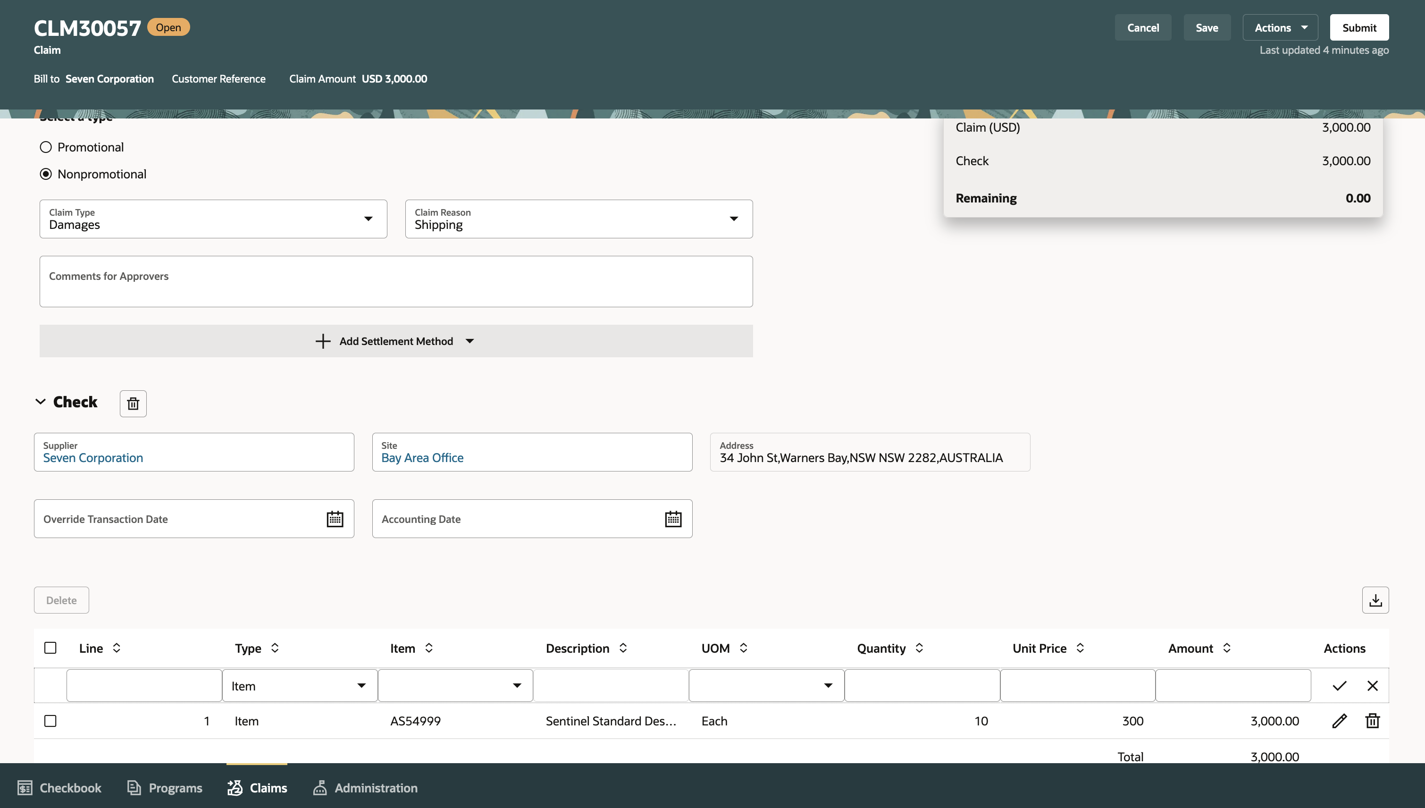Viewport: 1425px width, 808px height.
Task: Delete the Check settlement method trash icon
Action: pos(133,404)
